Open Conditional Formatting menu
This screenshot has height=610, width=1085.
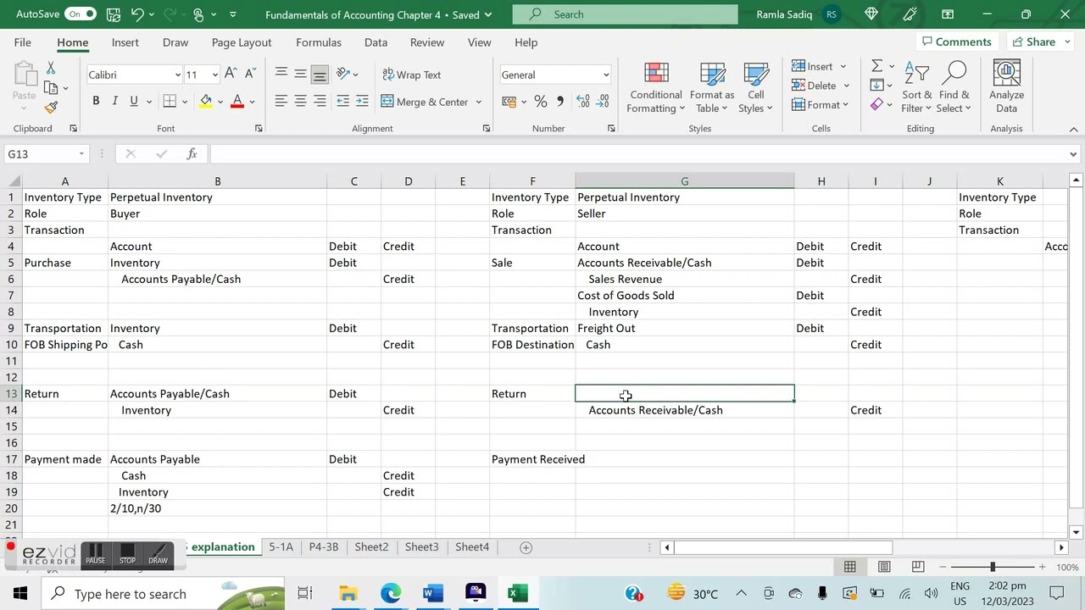655,87
